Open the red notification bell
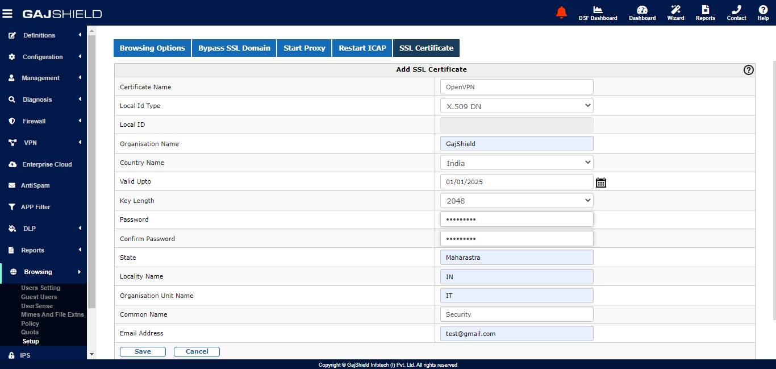 [x=561, y=12]
